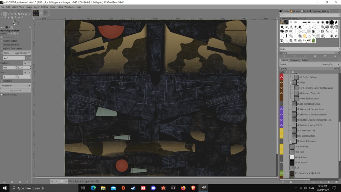Enable the Feather edges checkbox
Viewport: 341px width, 192px height.
click(1, 41)
